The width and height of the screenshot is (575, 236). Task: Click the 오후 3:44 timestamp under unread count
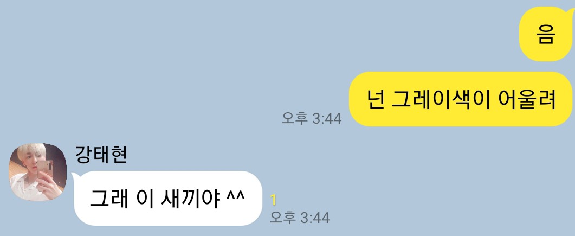pos(300,218)
